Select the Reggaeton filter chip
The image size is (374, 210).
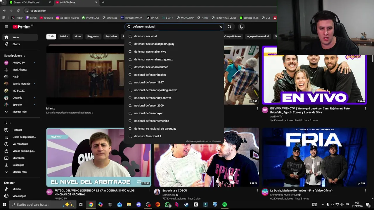tap(93, 36)
